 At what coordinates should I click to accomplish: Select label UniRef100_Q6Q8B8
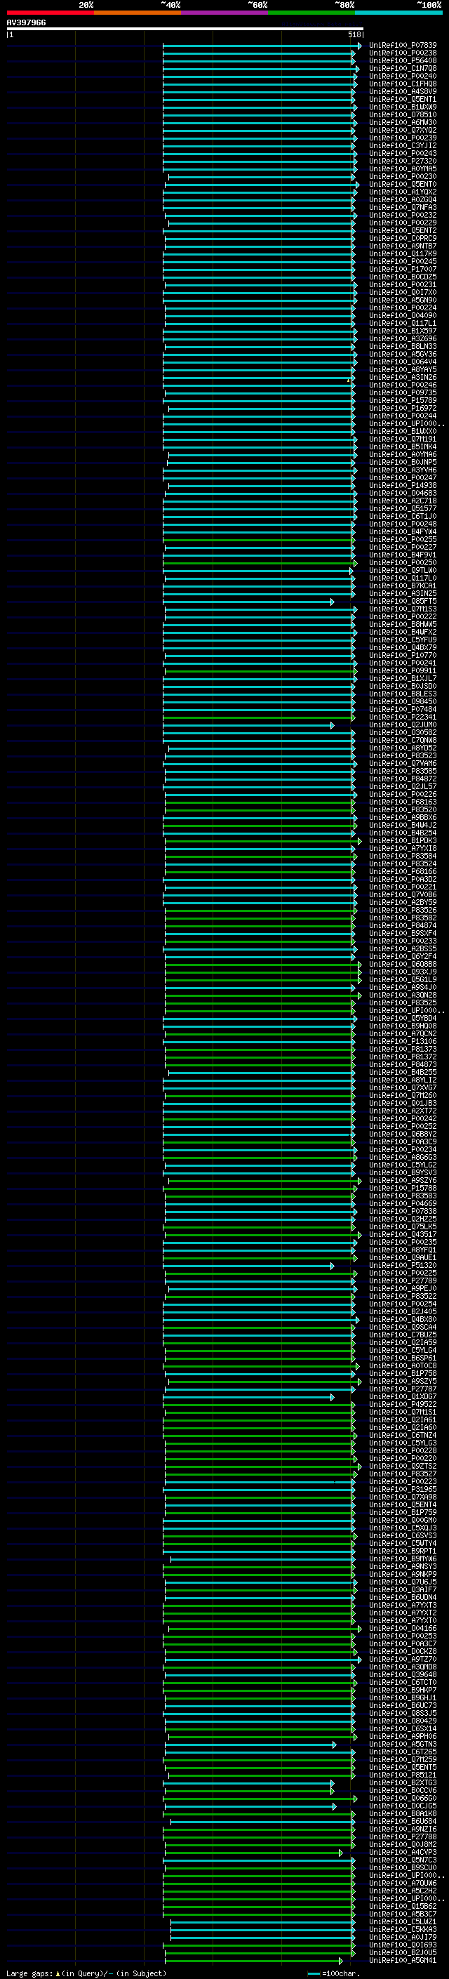pyautogui.click(x=402, y=964)
